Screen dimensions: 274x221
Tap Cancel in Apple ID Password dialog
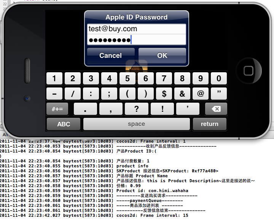(111, 56)
